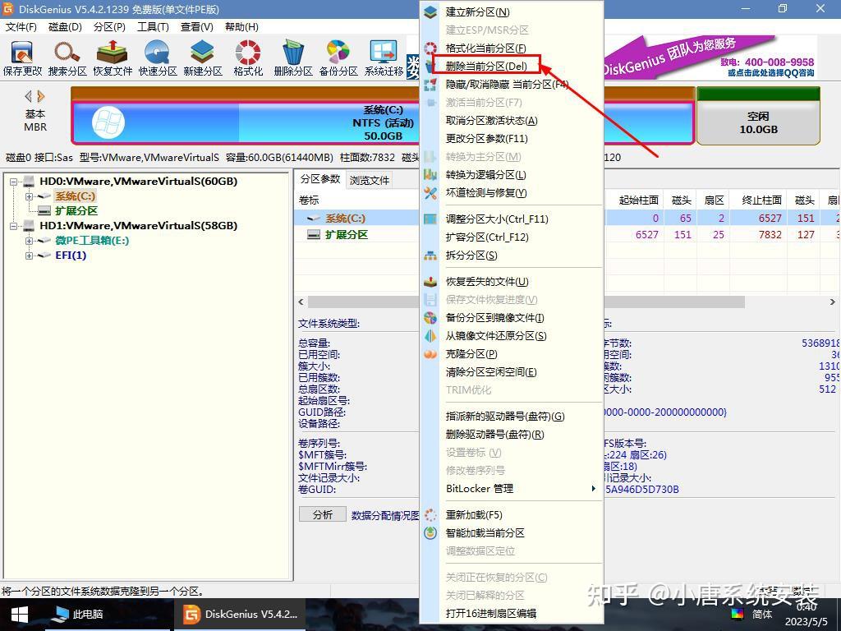Expand the 微PE工具箱(E:) tree node
The width and height of the screenshot is (841, 631).
coord(29,241)
